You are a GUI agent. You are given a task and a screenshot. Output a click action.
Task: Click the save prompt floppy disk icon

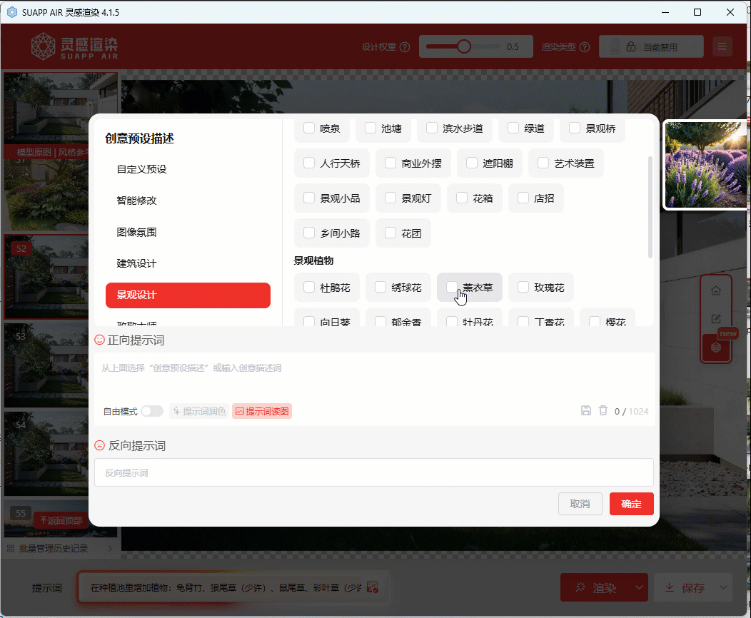pos(586,410)
